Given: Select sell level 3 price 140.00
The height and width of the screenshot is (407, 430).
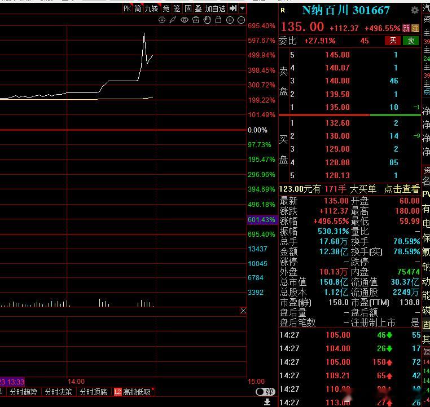Looking at the screenshot, I should (337, 81).
